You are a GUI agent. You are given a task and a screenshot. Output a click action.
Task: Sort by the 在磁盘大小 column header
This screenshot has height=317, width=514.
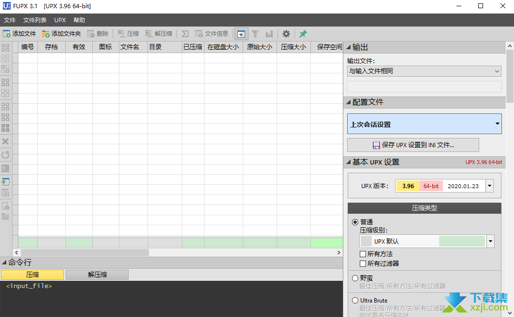tap(223, 47)
